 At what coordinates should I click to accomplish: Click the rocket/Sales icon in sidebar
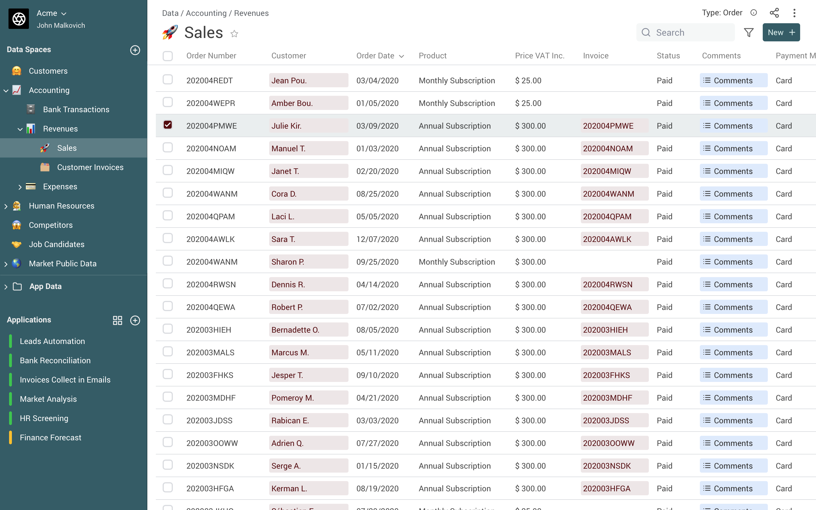(46, 148)
